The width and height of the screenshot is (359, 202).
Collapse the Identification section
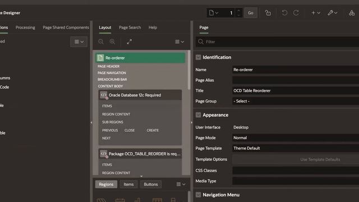click(x=198, y=57)
